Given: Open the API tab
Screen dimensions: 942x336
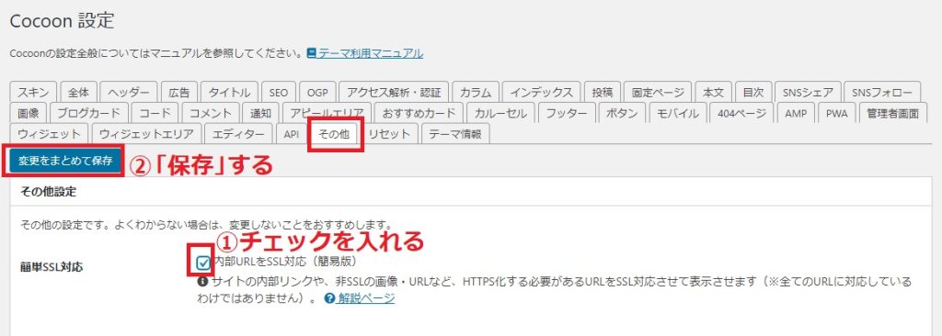Looking at the screenshot, I should (x=291, y=134).
